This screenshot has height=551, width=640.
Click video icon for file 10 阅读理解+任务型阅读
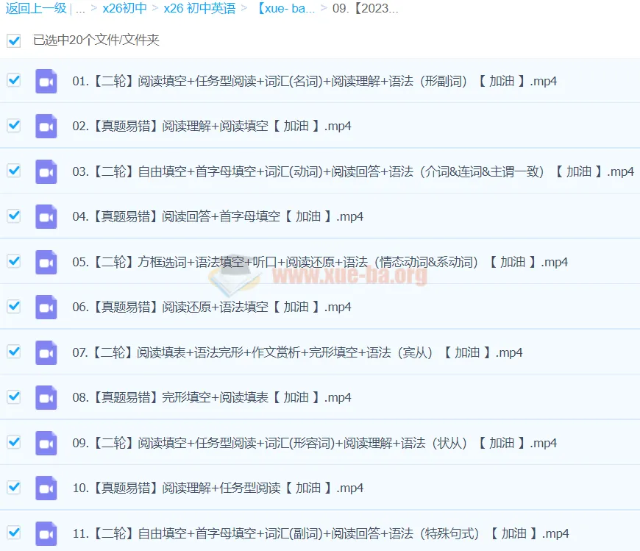(x=46, y=488)
